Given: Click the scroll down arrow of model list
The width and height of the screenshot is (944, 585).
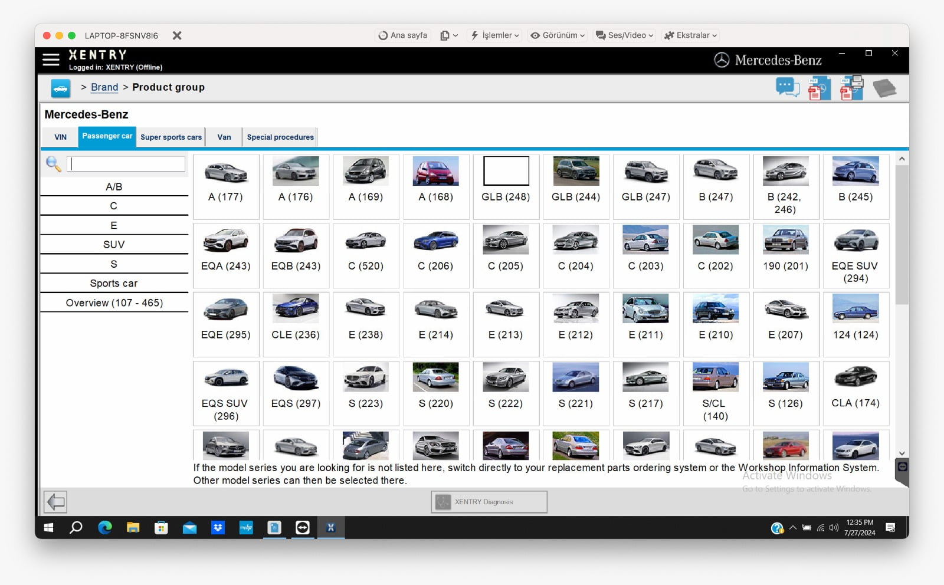Looking at the screenshot, I should coord(902,453).
